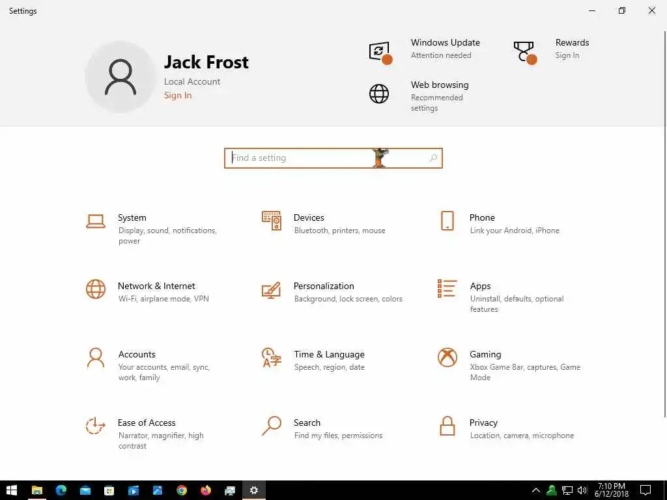Open Gaming Xbox icon
This screenshot has height=500, width=667.
point(447,357)
